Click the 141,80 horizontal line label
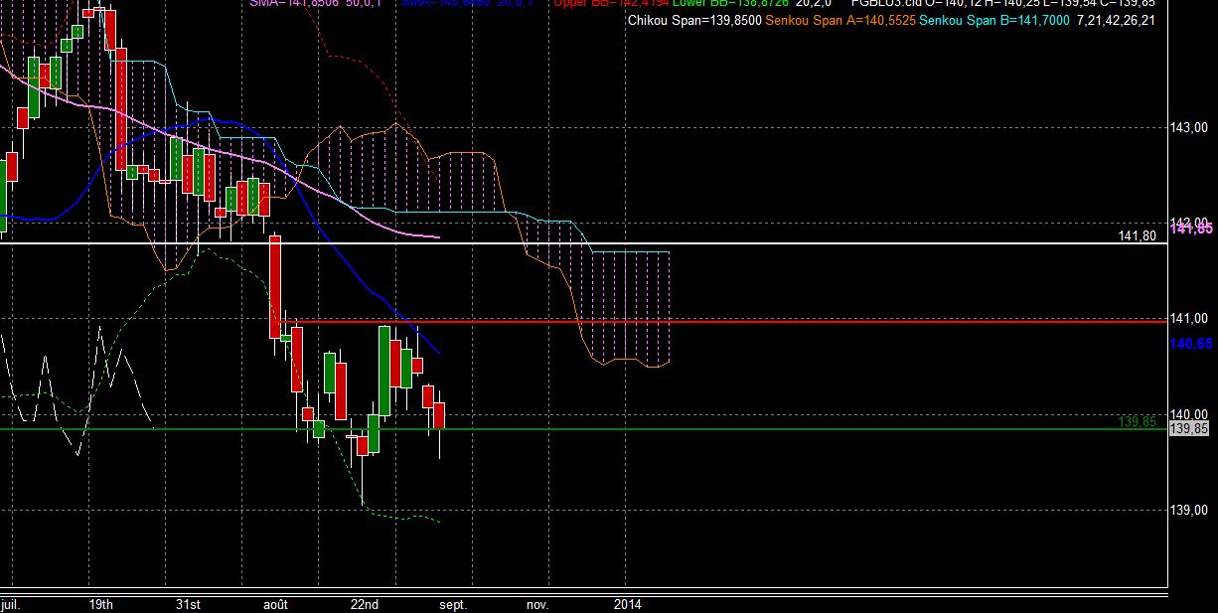The image size is (1218, 613). coord(1137,236)
